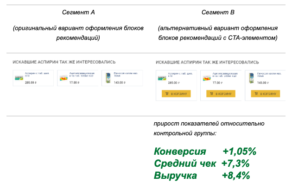Open Аспирин product name link in Сегмент A
Image resolution: width=292 pixels, height=189 pixels.
click(x=36, y=75)
